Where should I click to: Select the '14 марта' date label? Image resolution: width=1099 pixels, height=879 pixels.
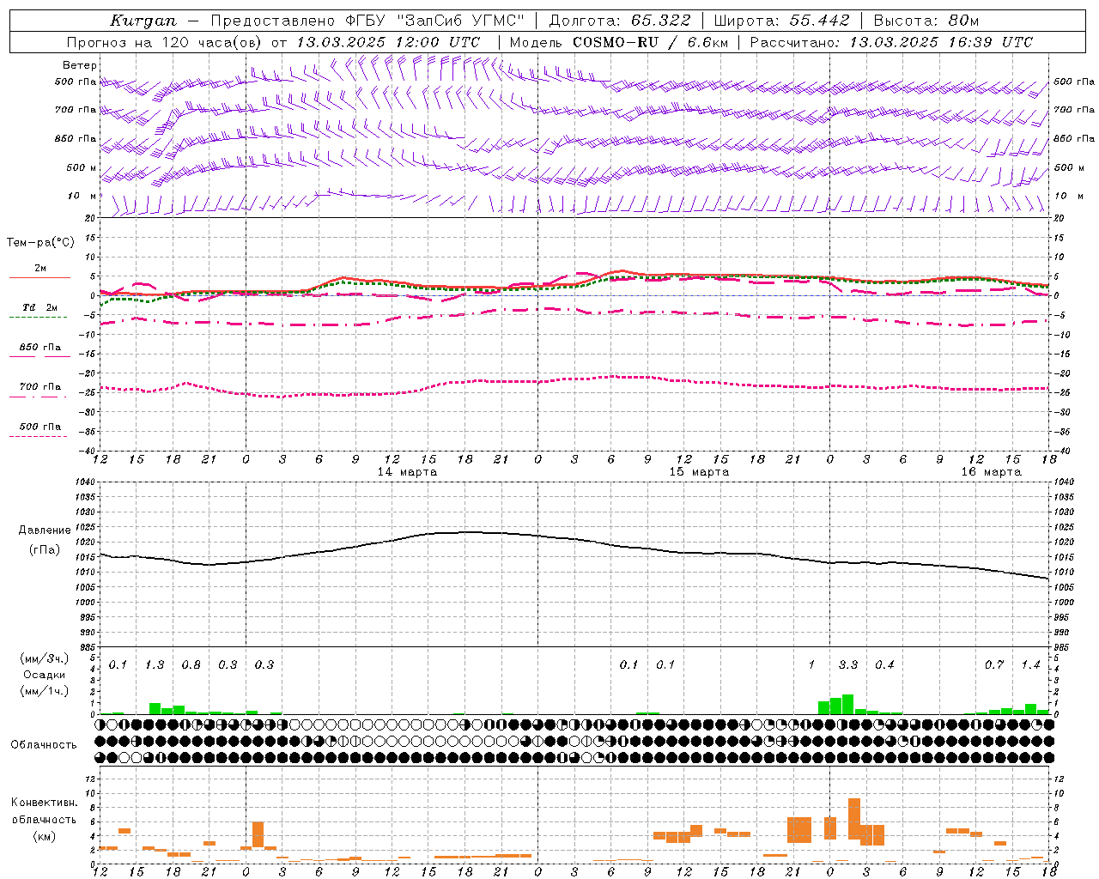pos(407,472)
